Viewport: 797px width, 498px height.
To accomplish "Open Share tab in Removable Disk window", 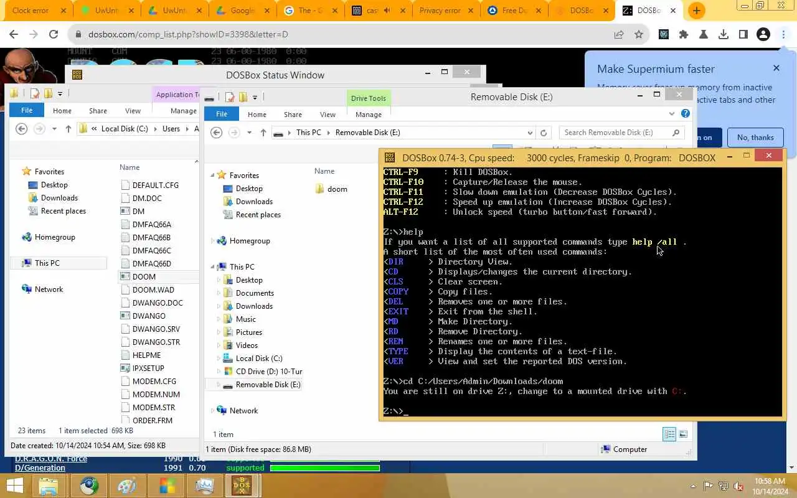I will tap(293, 115).
